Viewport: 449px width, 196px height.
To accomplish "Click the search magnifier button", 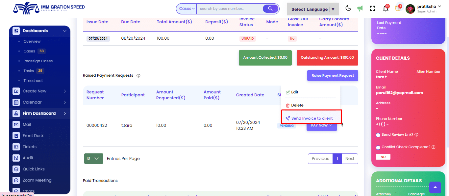I will pos(270,9).
